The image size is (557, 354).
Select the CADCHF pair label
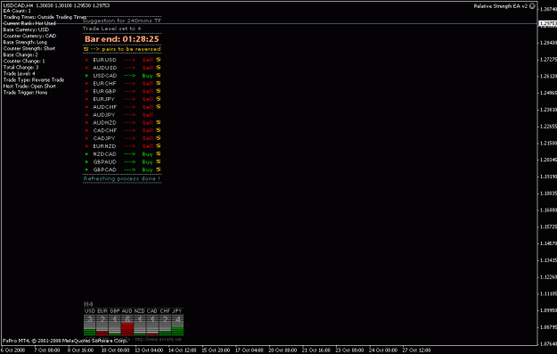[x=105, y=130]
